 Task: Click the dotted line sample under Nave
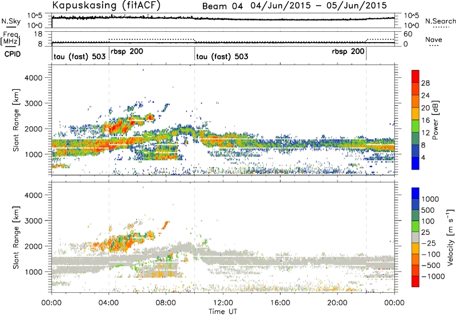(434, 45)
